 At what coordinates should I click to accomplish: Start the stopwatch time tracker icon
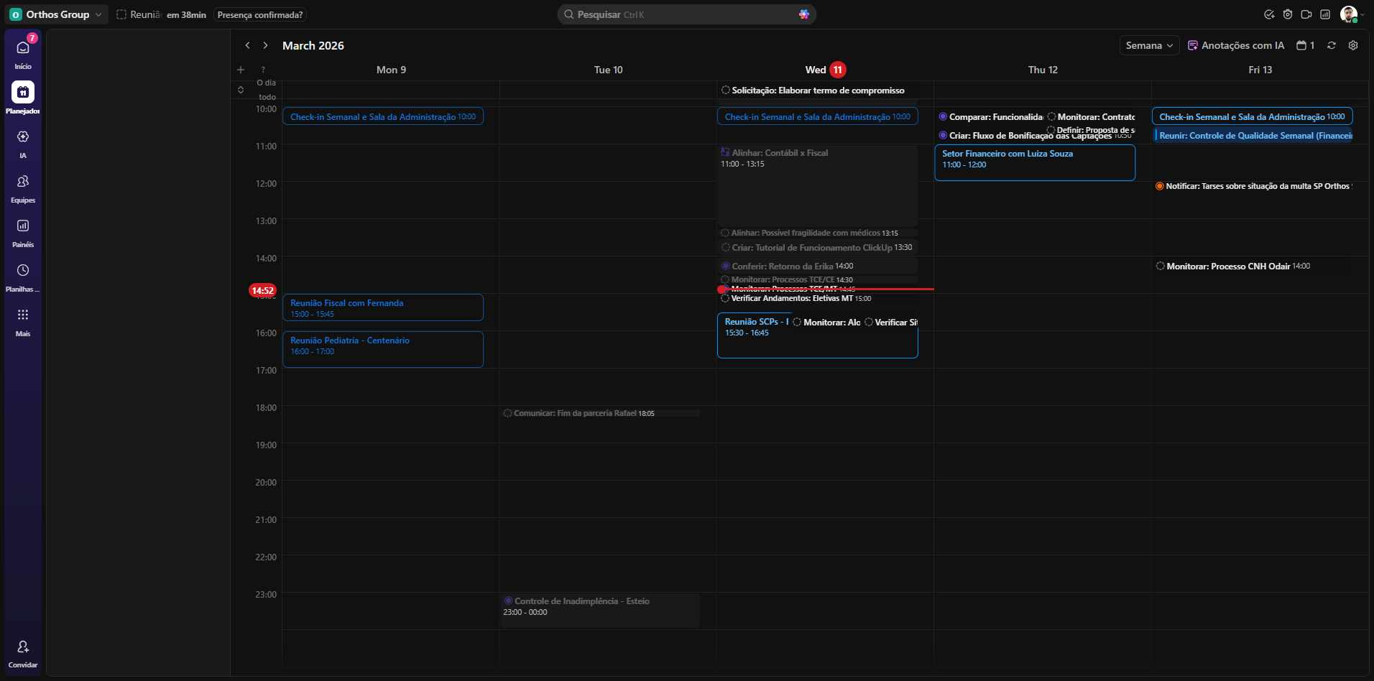pyautogui.click(x=1288, y=14)
